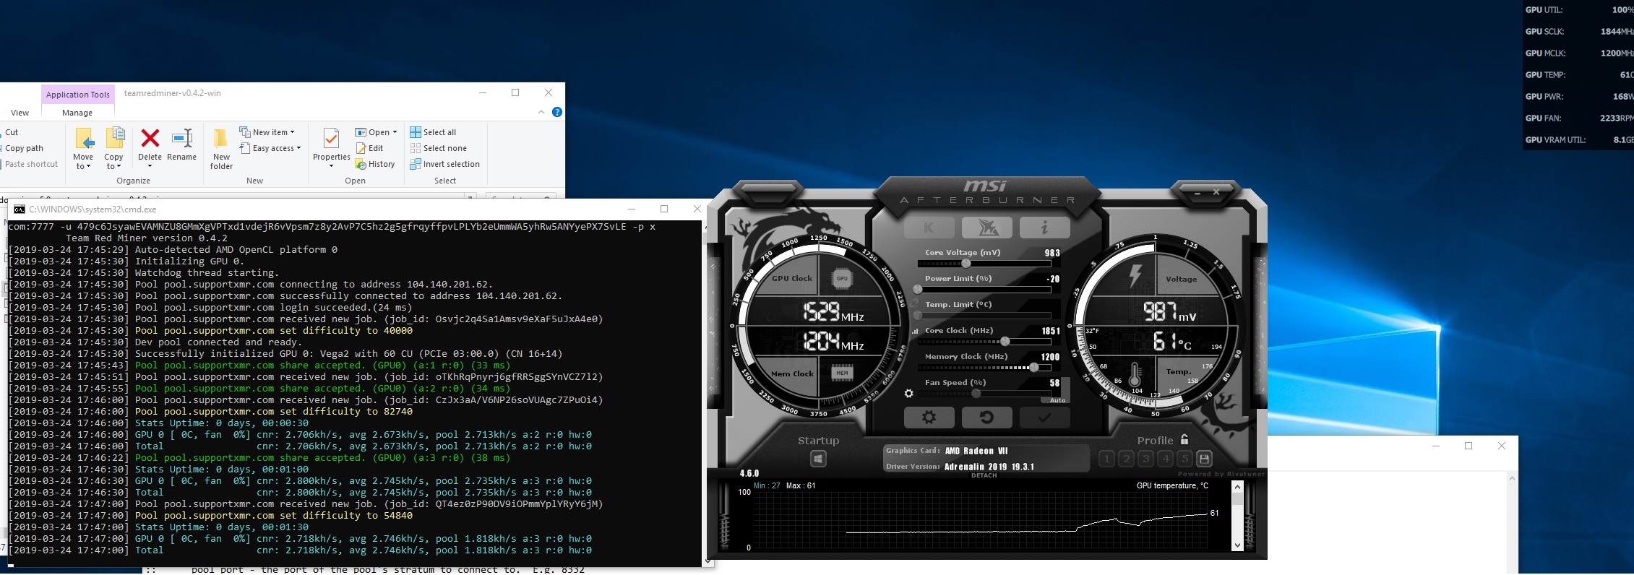Click the red Delete icon in Explorer

coord(150,138)
